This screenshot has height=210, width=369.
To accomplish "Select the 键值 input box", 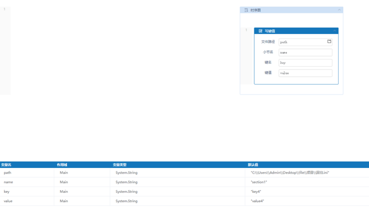I will point(305,73).
